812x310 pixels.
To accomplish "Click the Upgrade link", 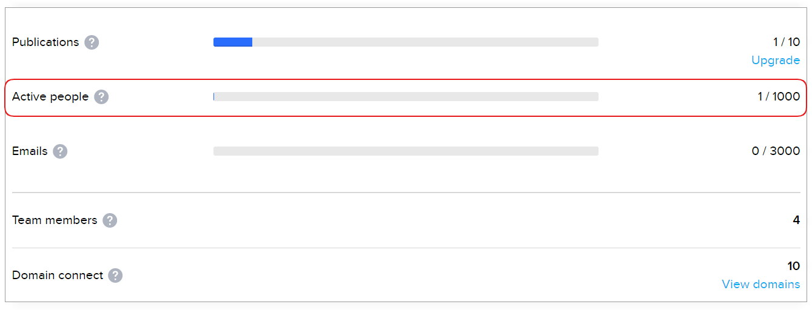I will 776,60.
